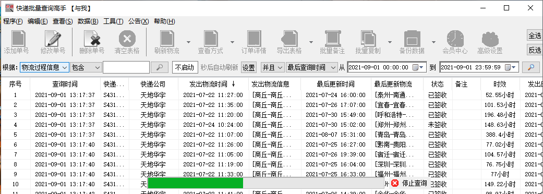Open the 会员中心 member center icon
This screenshot has width=543, height=194.
(455, 39)
